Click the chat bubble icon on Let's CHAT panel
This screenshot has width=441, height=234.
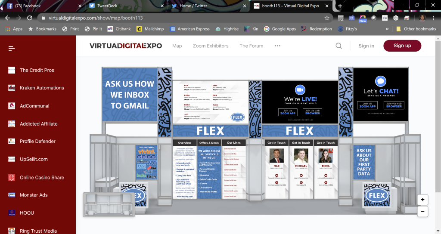381,81
